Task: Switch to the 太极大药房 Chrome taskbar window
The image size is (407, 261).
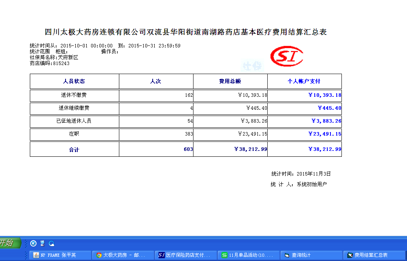Action: 123,255
